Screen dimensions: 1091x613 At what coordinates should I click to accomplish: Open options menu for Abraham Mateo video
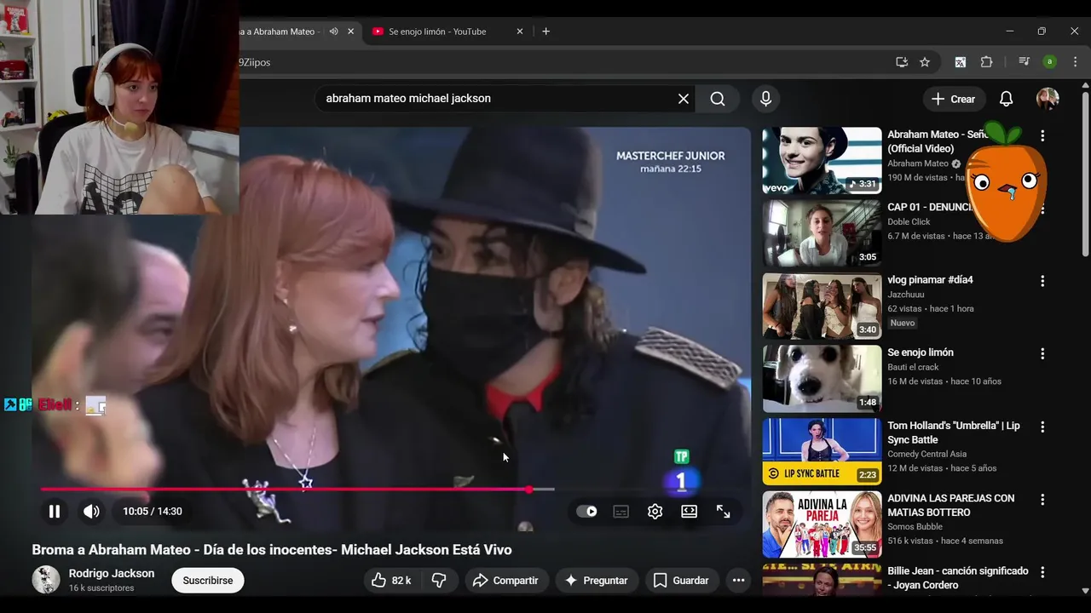click(x=1042, y=135)
